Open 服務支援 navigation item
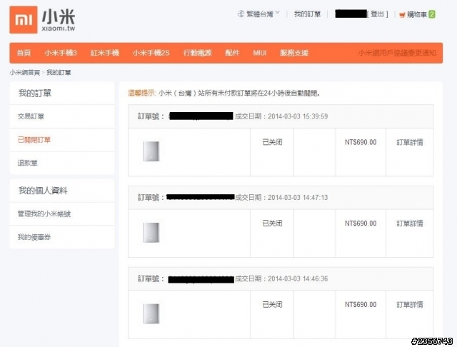 294,53
